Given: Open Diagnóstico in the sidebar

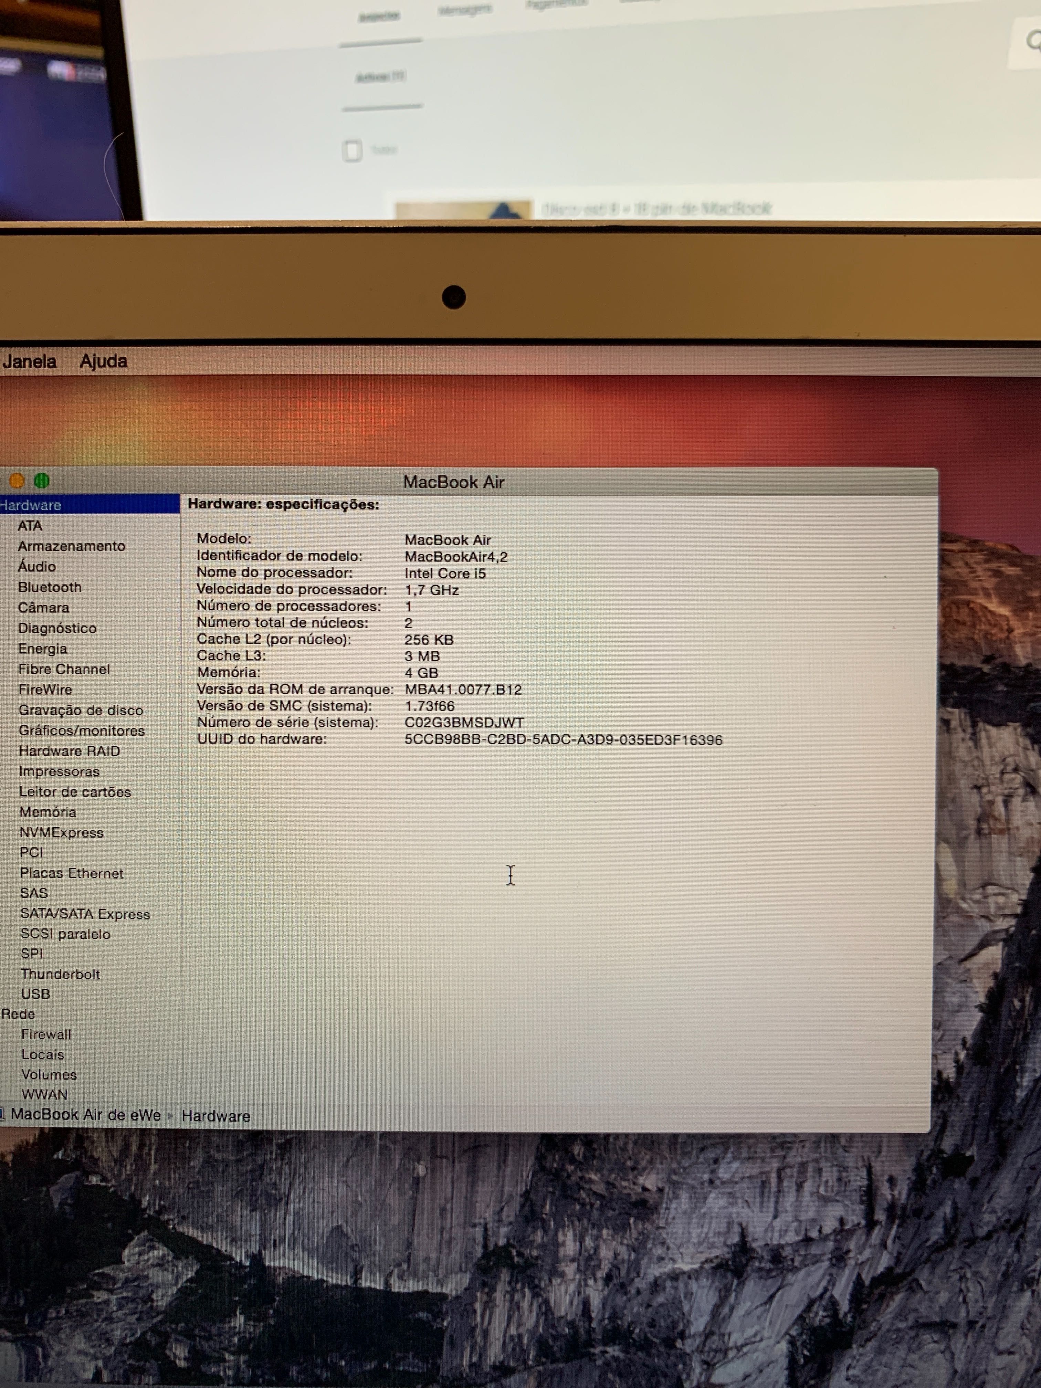Looking at the screenshot, I should click(57, 628).
